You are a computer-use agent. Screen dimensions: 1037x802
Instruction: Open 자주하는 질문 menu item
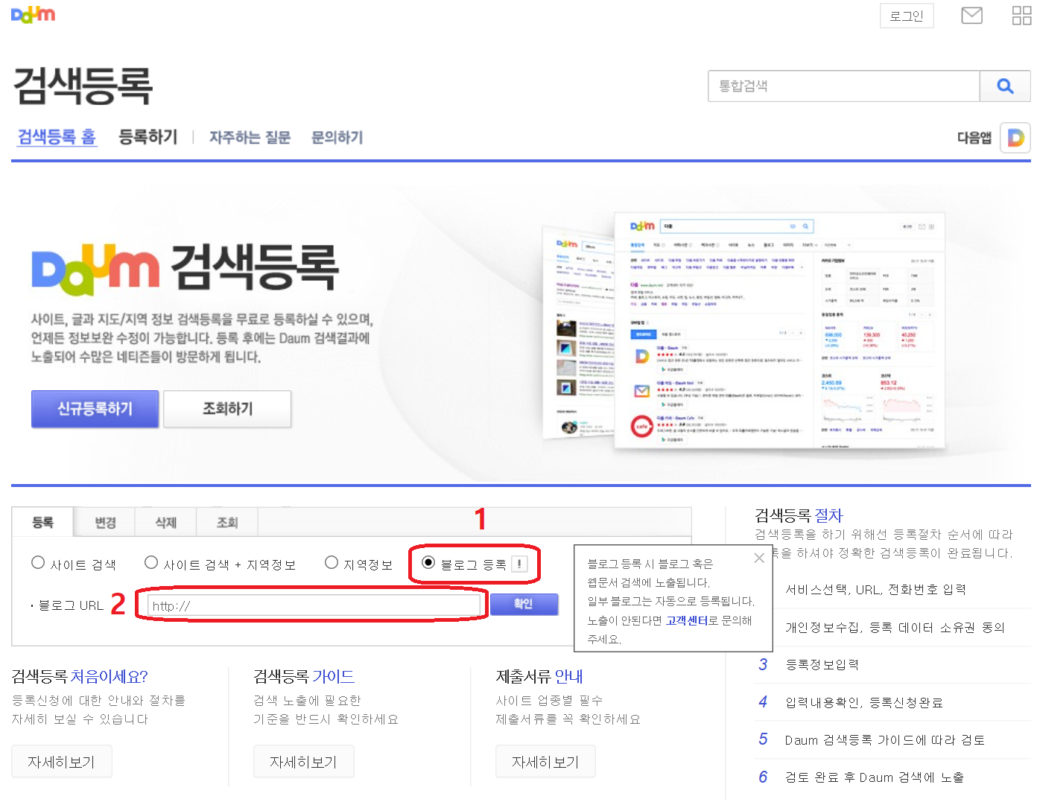coord(250,137)
